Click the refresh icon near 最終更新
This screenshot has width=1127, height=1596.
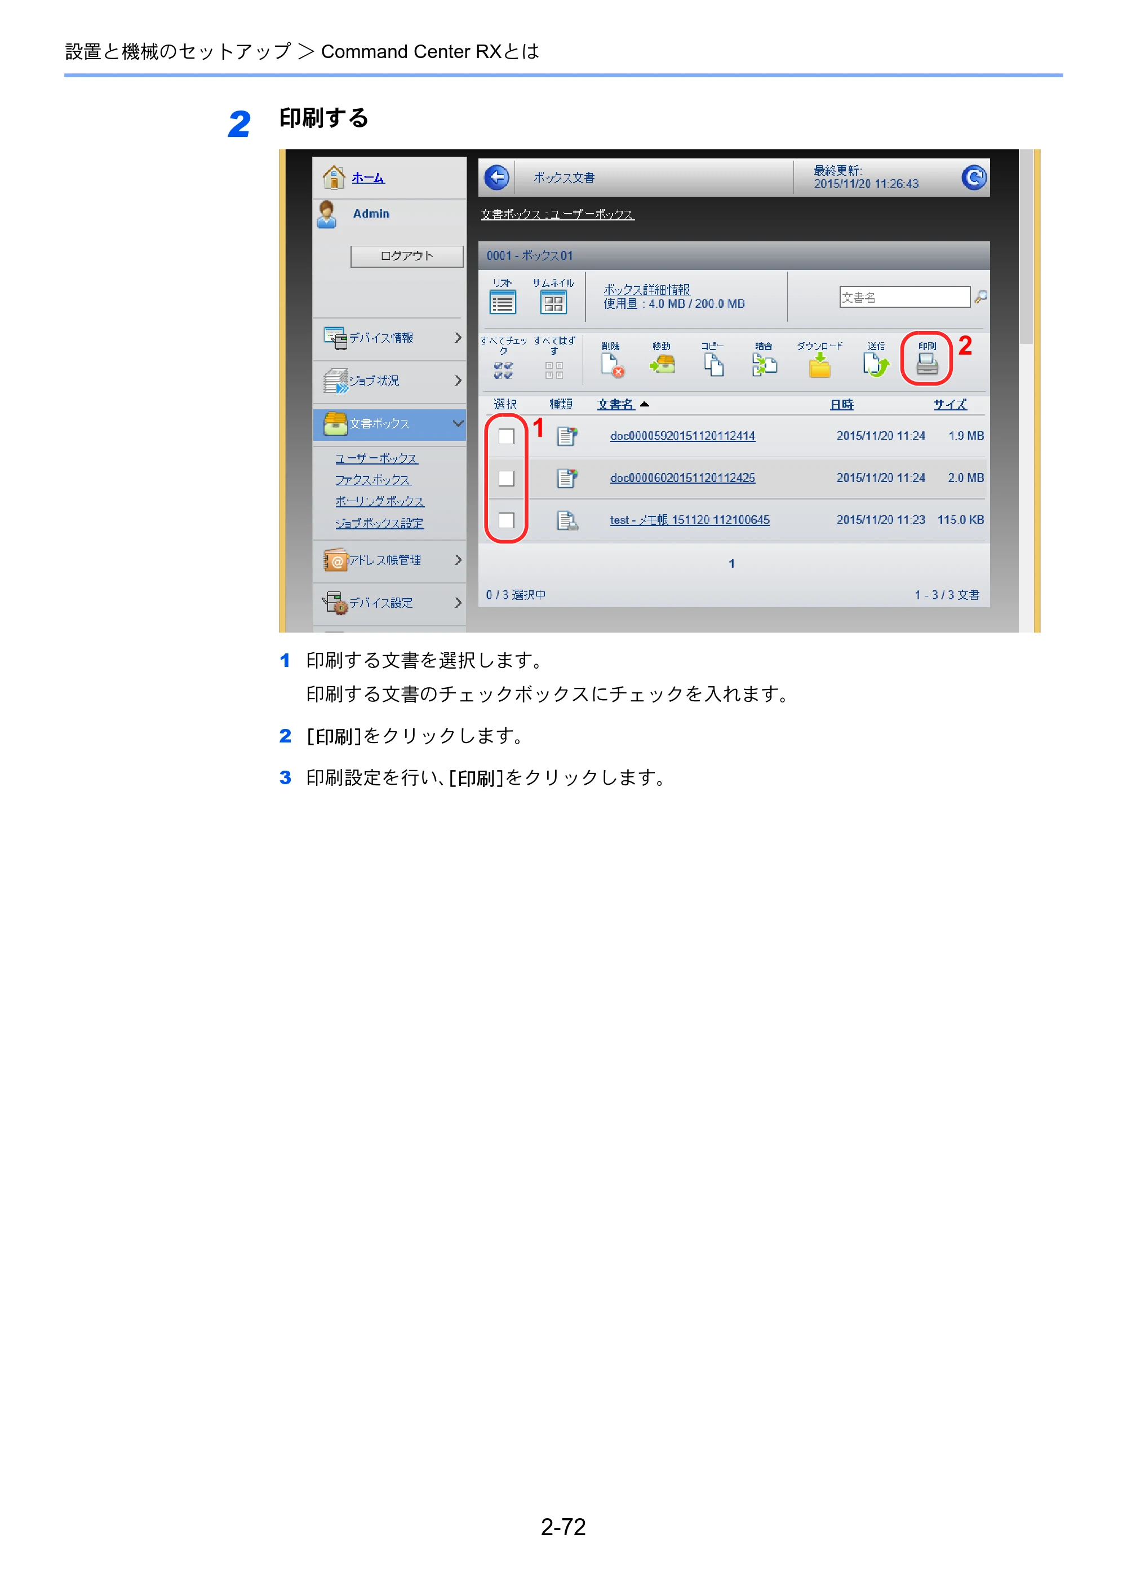coord(973,177)
